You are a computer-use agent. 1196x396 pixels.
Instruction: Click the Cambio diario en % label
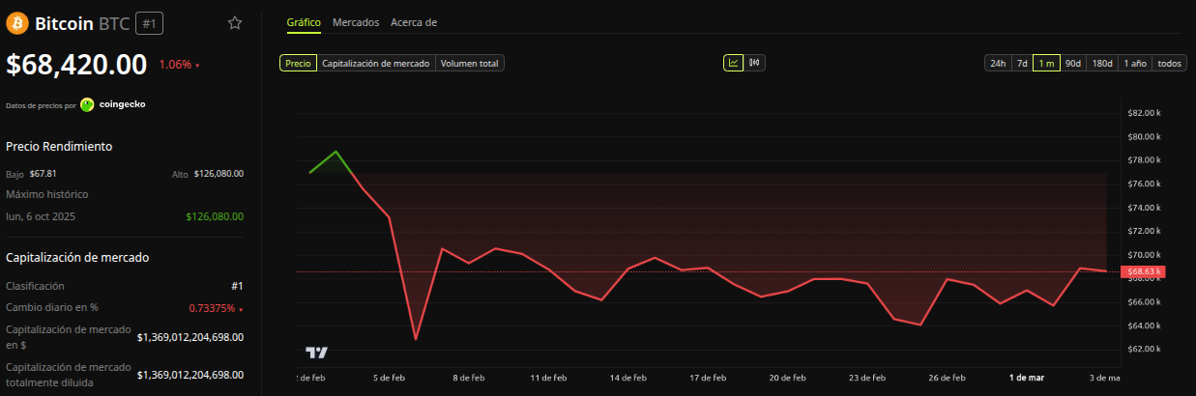(x=52, y=307)
